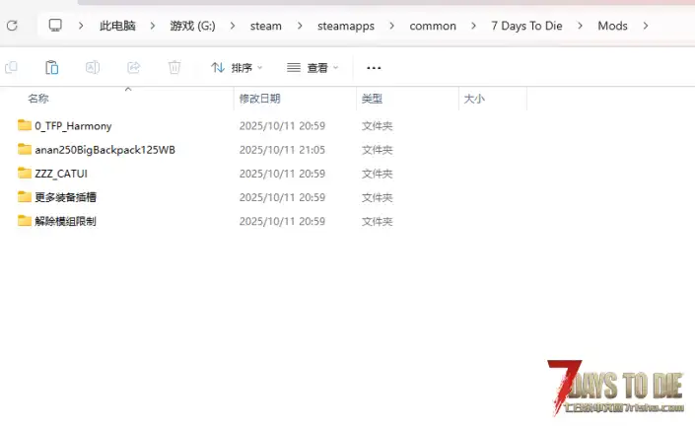Select the 0_TFP_Harmony folder icon
The width and height of the screenshot is (695, 428).
[25, 125]
